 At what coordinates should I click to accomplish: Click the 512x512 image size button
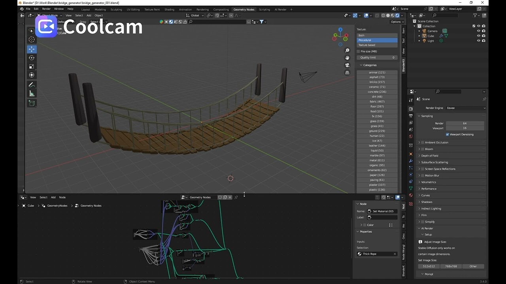coord(429,266)
